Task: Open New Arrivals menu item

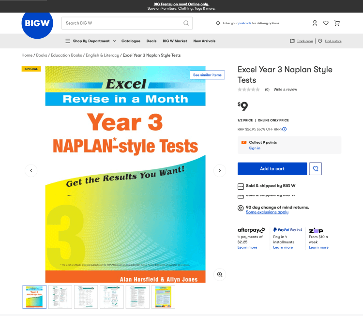Action: point(204,41)
